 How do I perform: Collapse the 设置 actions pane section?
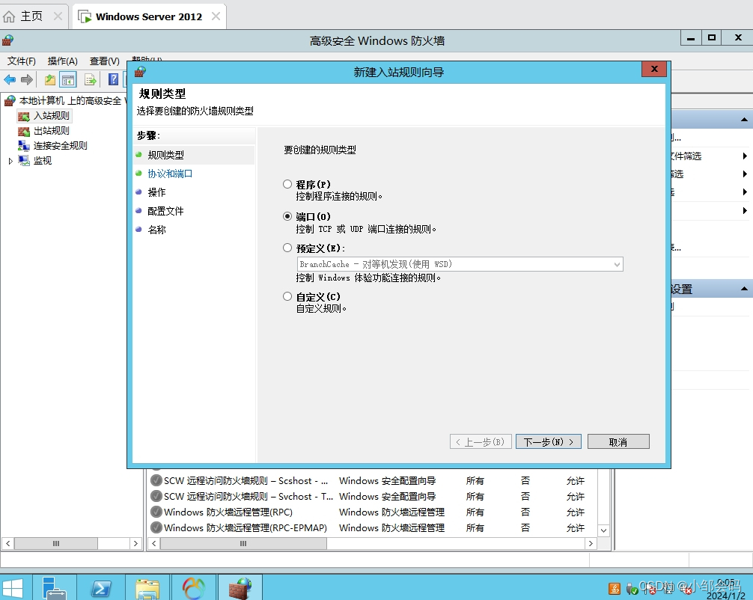click(x=744, y=289)
